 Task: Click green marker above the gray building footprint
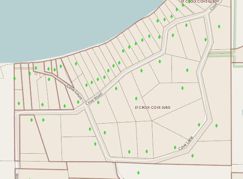[36, 68]
